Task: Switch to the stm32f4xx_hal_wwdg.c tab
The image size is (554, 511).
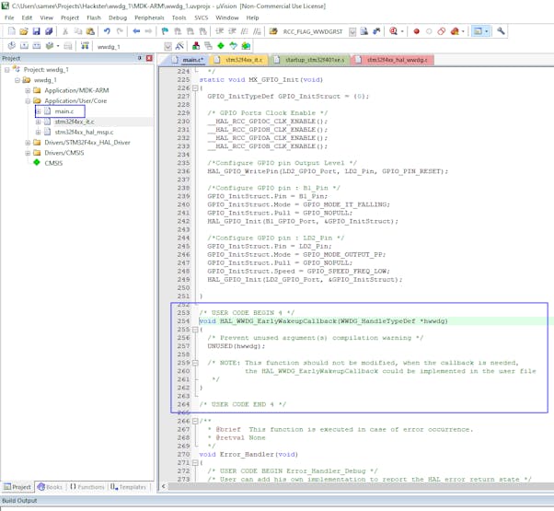Action: pyautogui.click(x=397, y=60)
